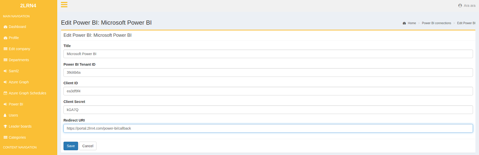Image resolution: width=479 pixels, height=155 pixels.
Task: Click the Users person icon
Action: [x=5, y=116]
